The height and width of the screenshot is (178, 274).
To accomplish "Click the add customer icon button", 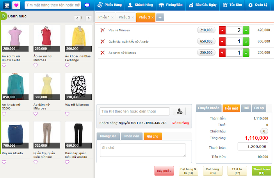I will point(179,112).
